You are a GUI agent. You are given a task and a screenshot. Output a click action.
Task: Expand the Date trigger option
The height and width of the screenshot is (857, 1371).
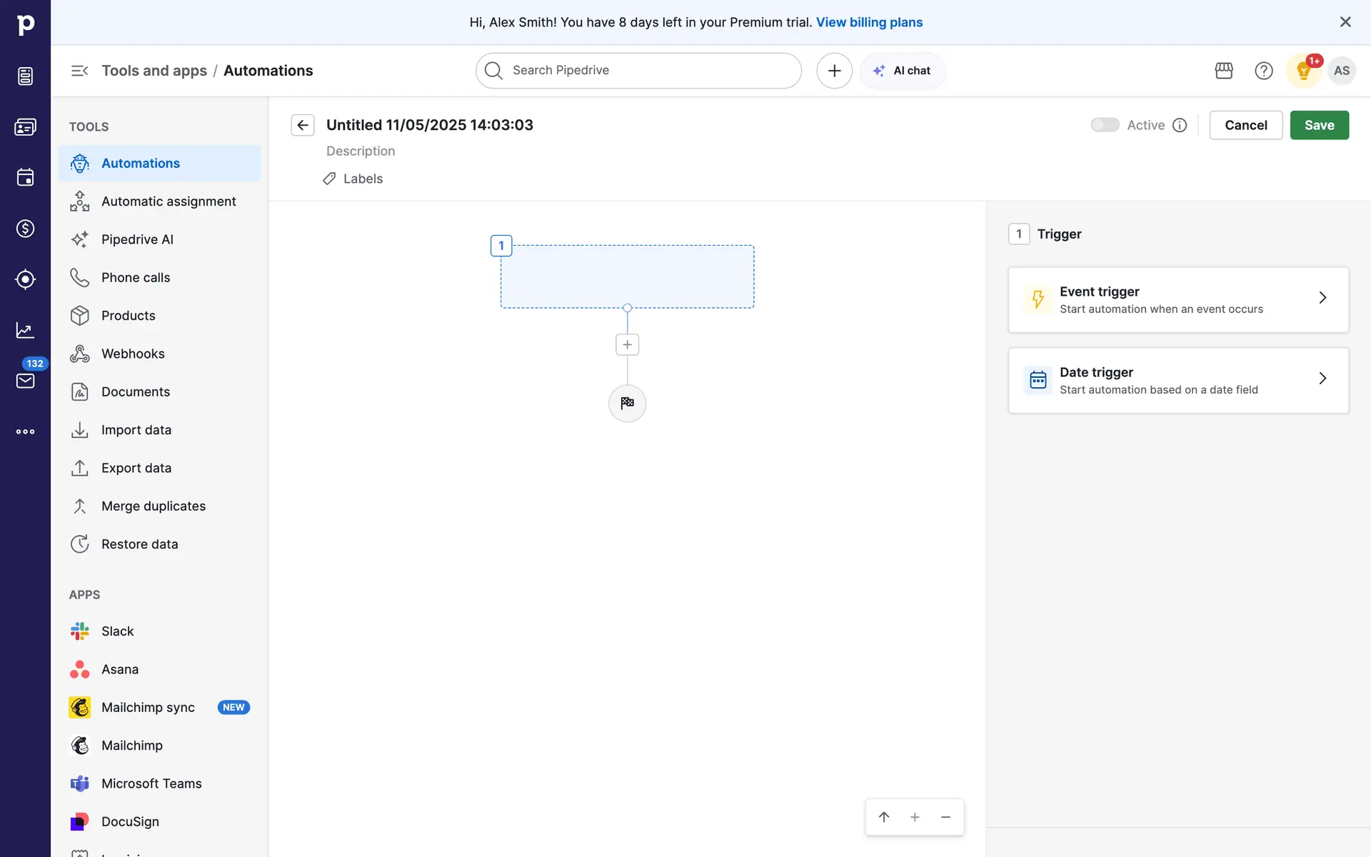pyautogui.click(x=1178, y=380)
